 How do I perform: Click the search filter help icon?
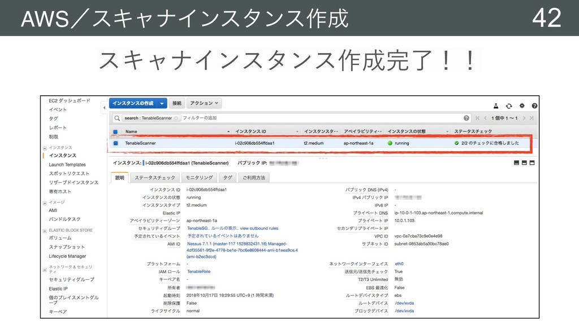[x=466, y=118]
